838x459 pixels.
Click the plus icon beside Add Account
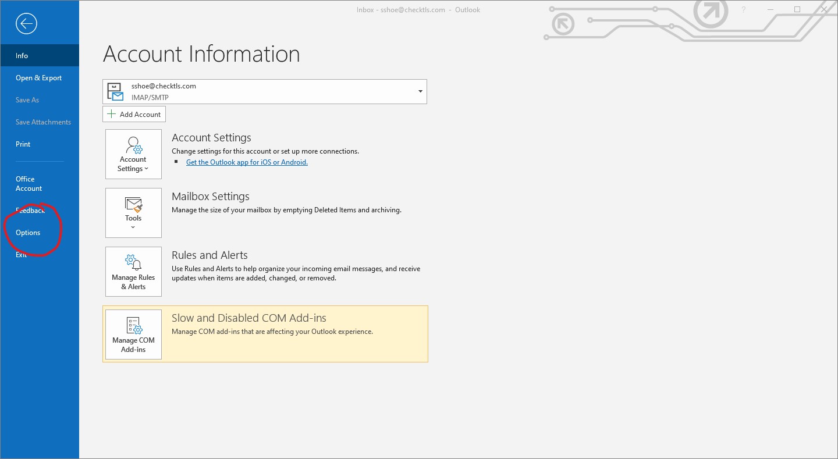(112, 114)
